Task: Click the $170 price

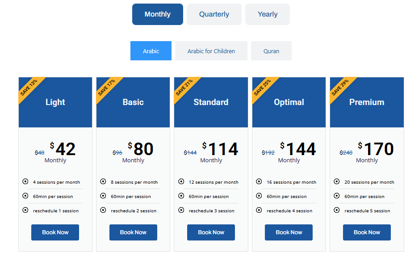Action: [x=376, y=149]
